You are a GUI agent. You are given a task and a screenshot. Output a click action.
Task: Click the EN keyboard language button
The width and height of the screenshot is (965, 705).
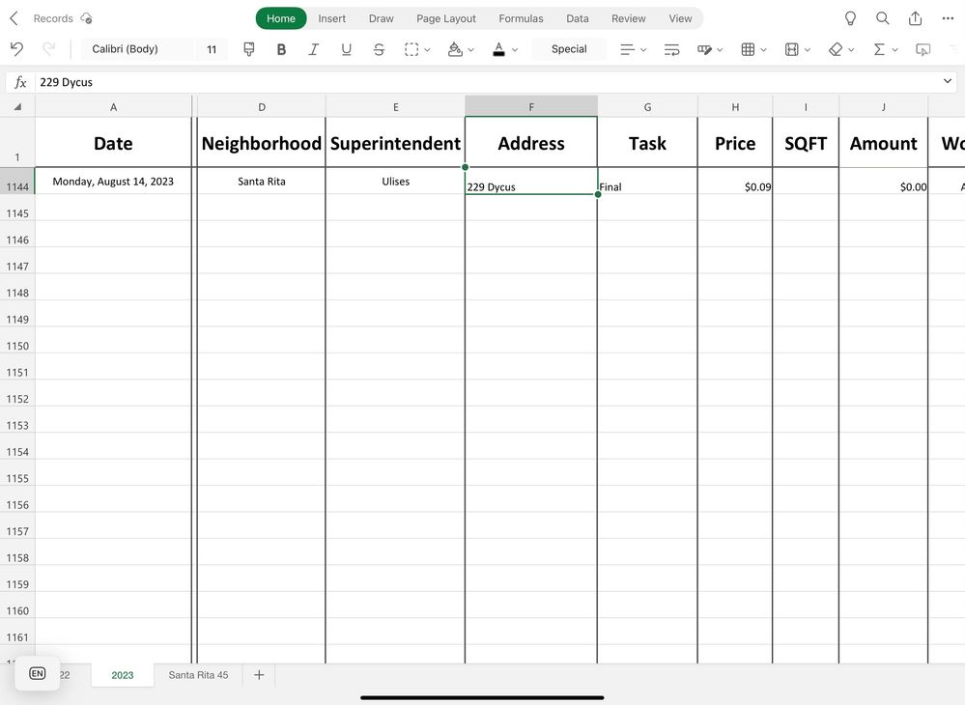click(x=37, y=673)
